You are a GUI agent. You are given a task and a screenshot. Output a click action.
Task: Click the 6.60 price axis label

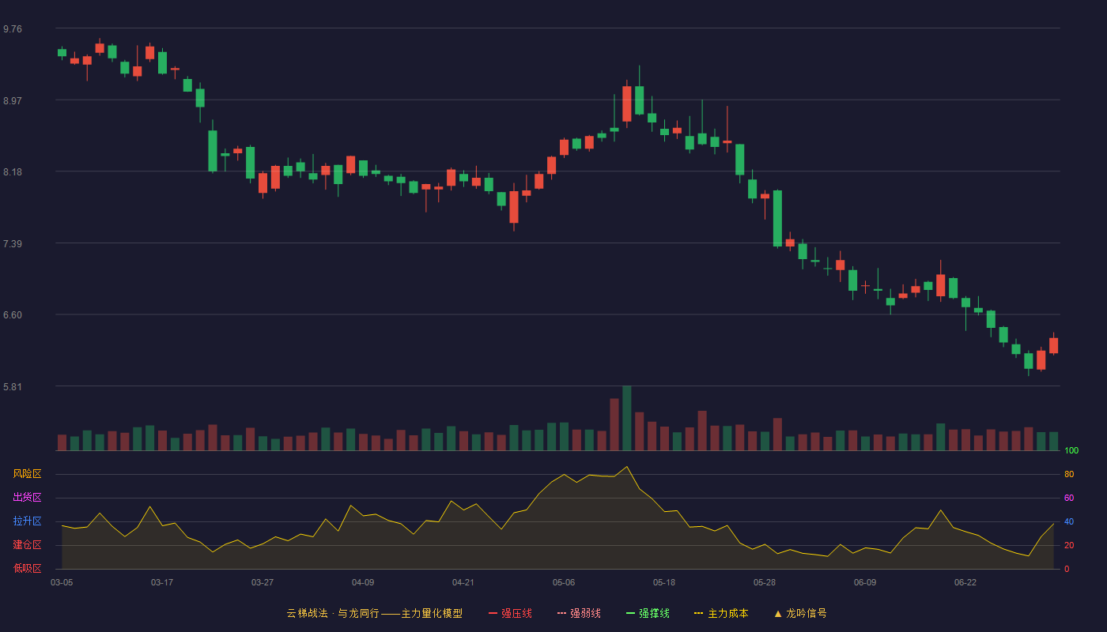pos(13,315)
